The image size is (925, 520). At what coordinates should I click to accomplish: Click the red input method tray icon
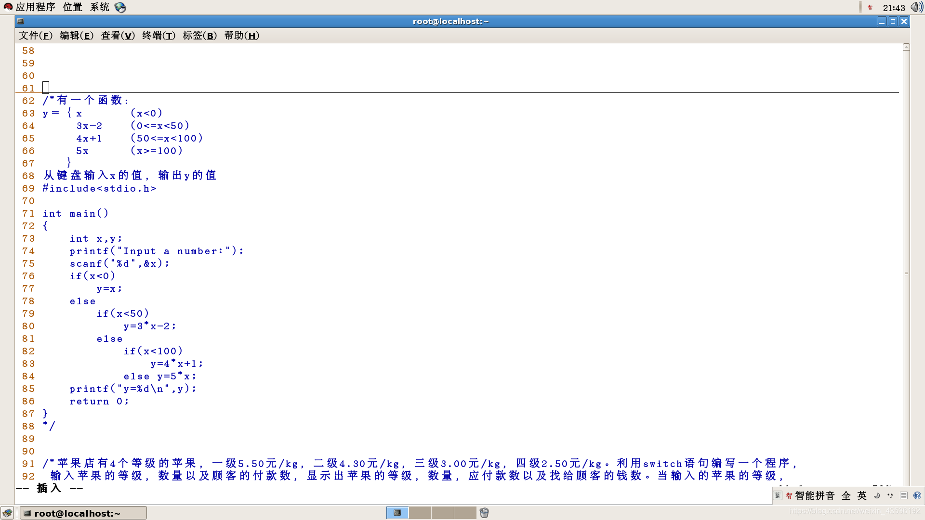pyautogui.click(x=870, y=7)
